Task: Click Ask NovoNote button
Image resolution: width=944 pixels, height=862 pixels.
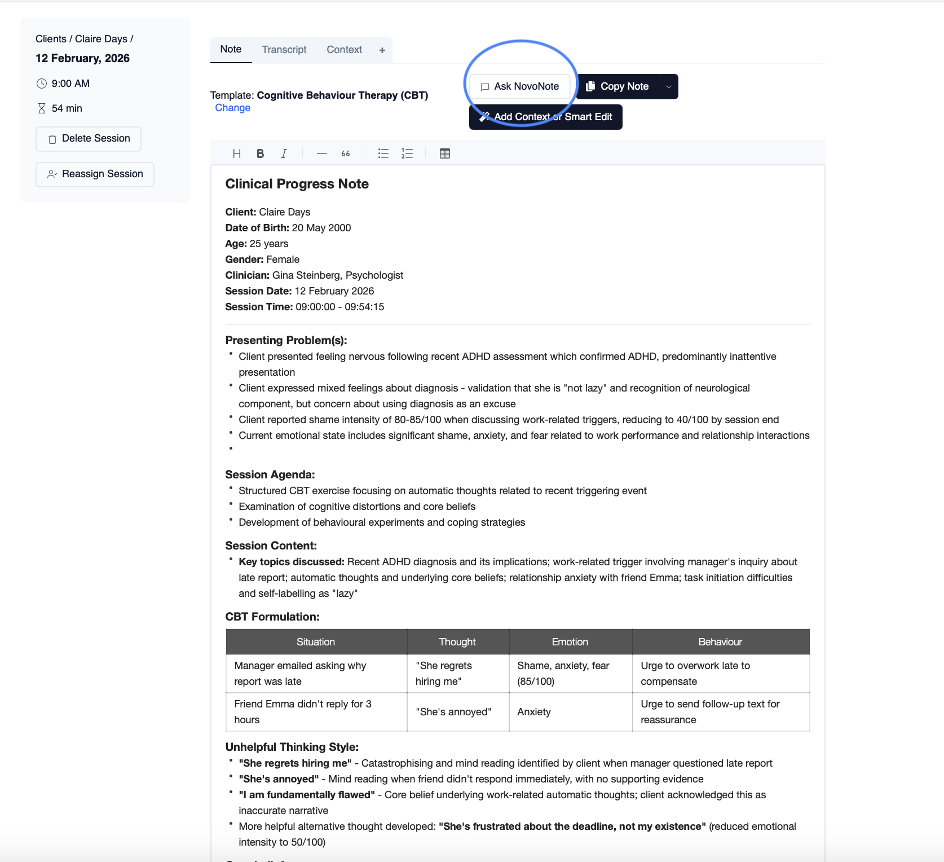Action: (520, 87)
